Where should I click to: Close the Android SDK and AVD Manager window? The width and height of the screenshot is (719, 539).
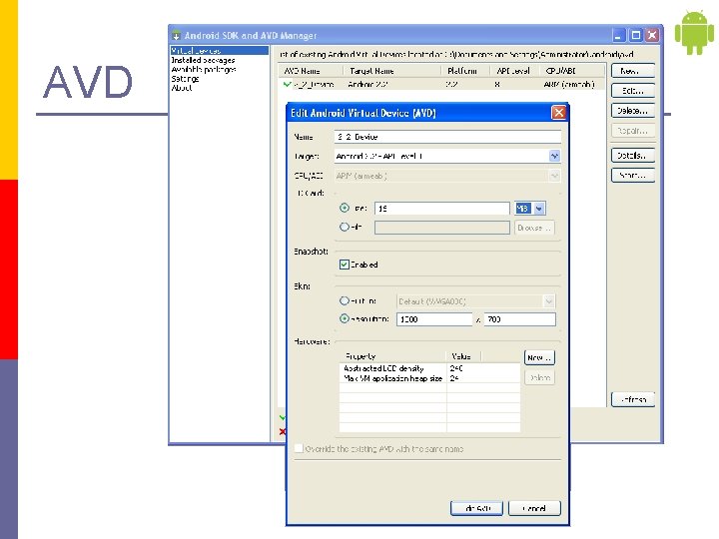pos(652,35)
